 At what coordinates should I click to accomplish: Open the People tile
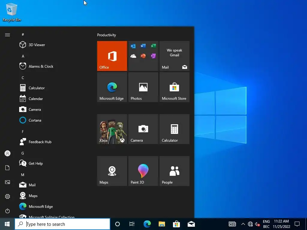[x=174, y=171]
